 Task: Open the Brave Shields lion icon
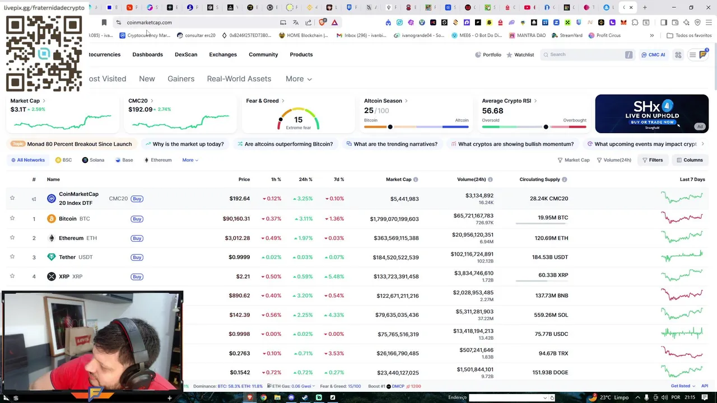322,22
